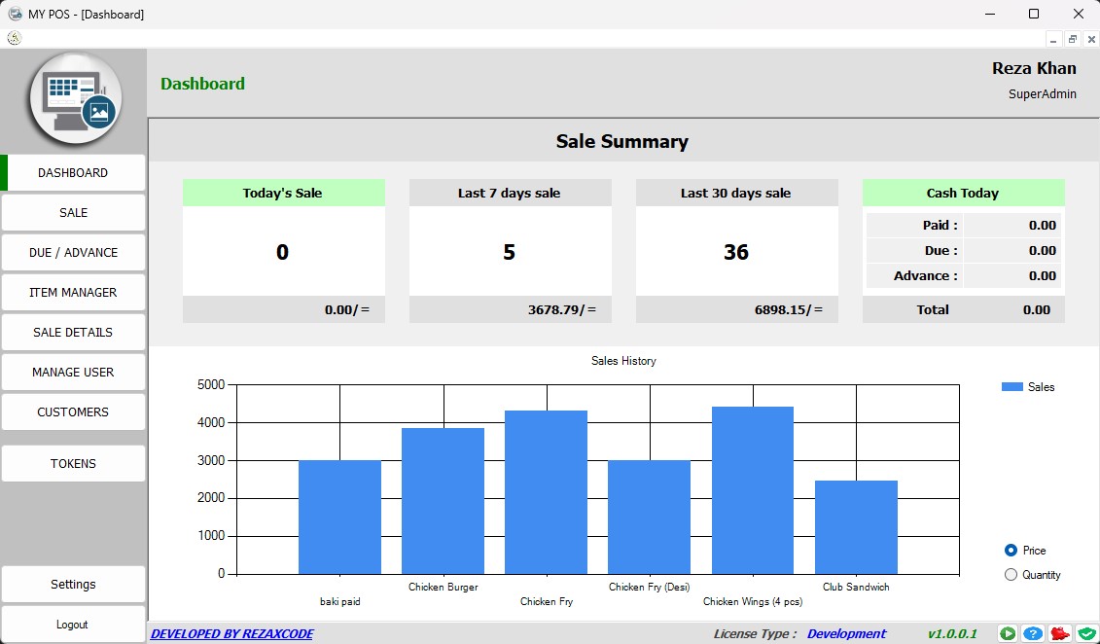1100x644 pixels.
Task: Select the Quantity radio button
Action: pos(1011,575)
